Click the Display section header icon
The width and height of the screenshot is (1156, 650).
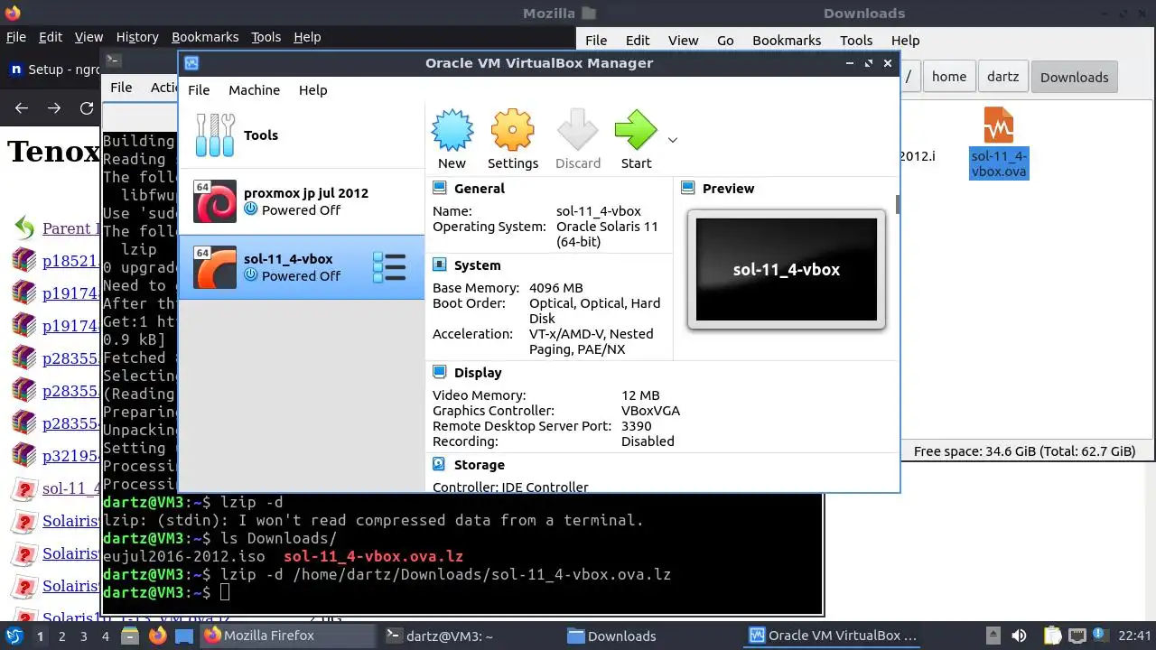[x=440, y=372]
